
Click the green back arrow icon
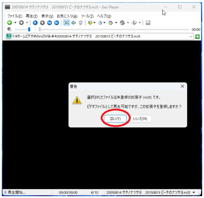point(10,23)
